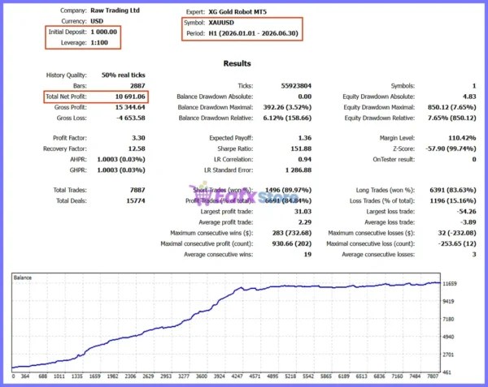Click the Leverage value 1:100
The image size is (488, 387).
99,42
